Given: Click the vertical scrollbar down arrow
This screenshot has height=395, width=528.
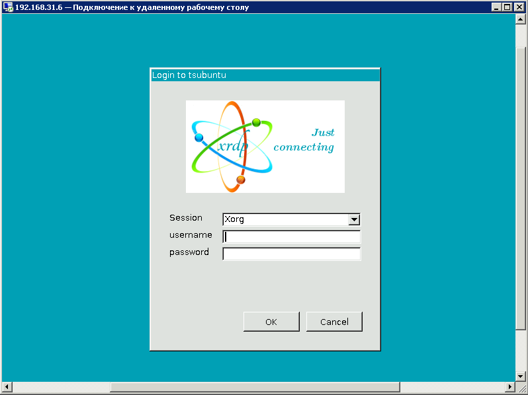Looking at the screenshot, I should point(520,375).
